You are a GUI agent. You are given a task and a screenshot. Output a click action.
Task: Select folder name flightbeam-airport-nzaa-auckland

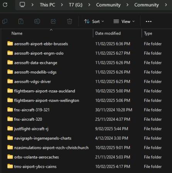click(45, 91)
